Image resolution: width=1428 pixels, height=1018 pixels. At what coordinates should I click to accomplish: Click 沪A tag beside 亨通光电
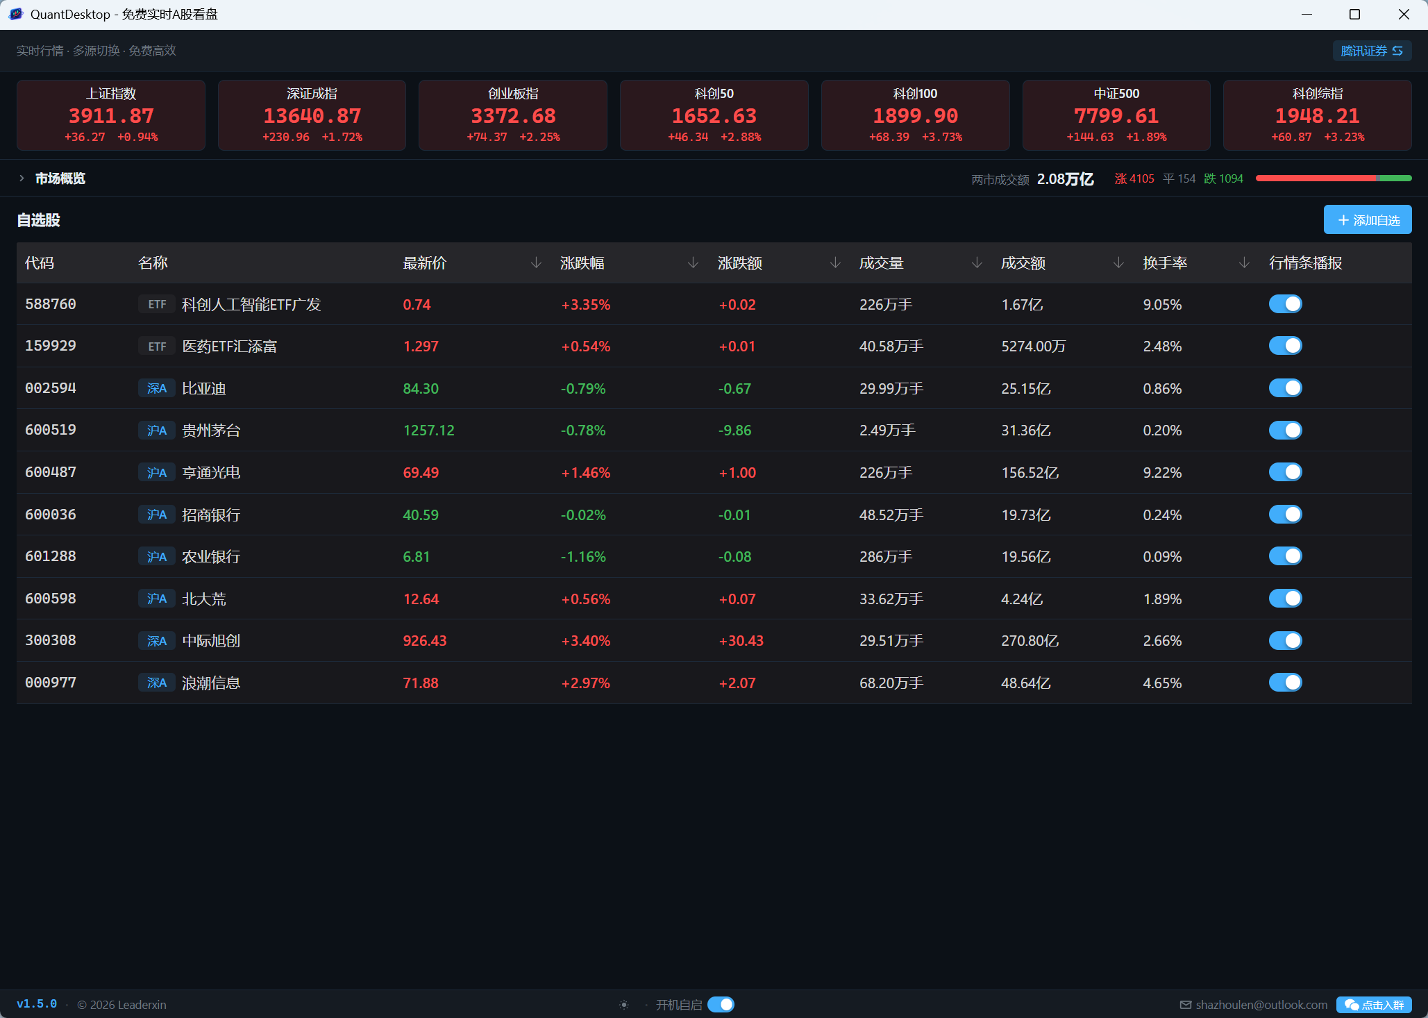point(157,473)
